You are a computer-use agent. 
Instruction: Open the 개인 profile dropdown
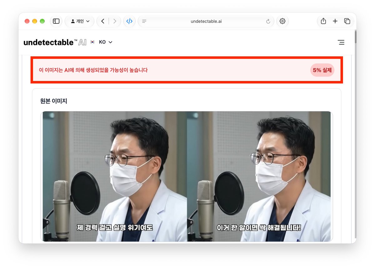pyautogui.click(x=80, y=21)
